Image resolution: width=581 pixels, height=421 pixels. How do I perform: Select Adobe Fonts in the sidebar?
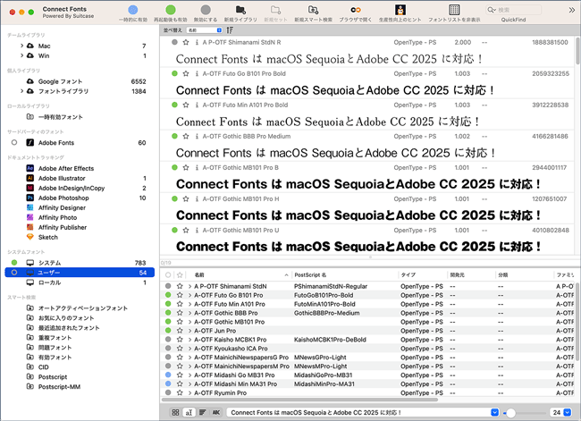pyautogui.click(x=56, y=143)
